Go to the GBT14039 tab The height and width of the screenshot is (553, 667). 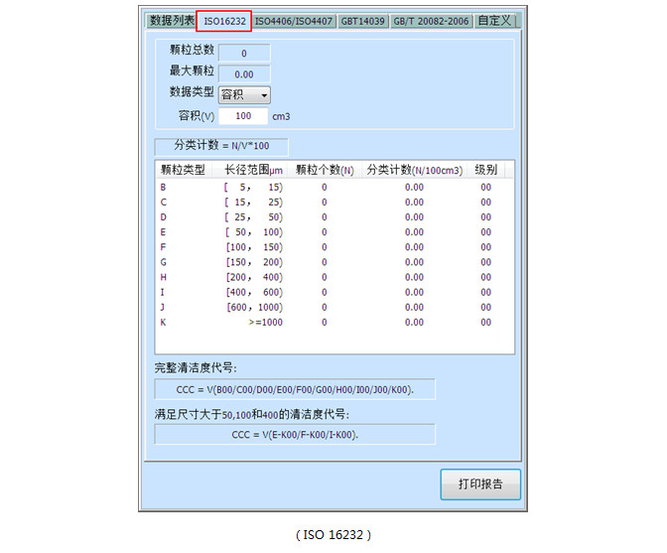click(x=362, y=21)
